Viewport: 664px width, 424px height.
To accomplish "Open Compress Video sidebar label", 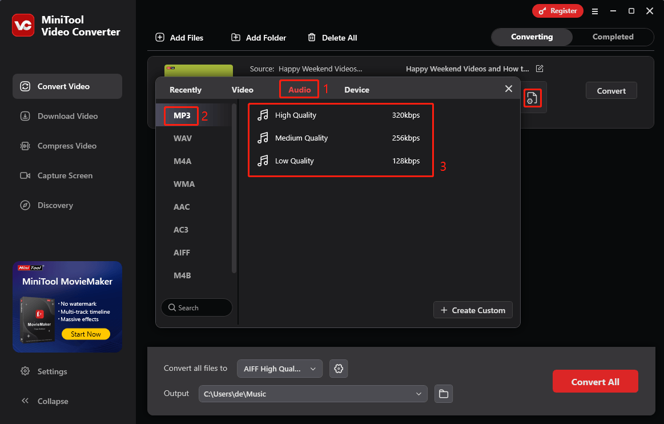I will coord(67,146).
